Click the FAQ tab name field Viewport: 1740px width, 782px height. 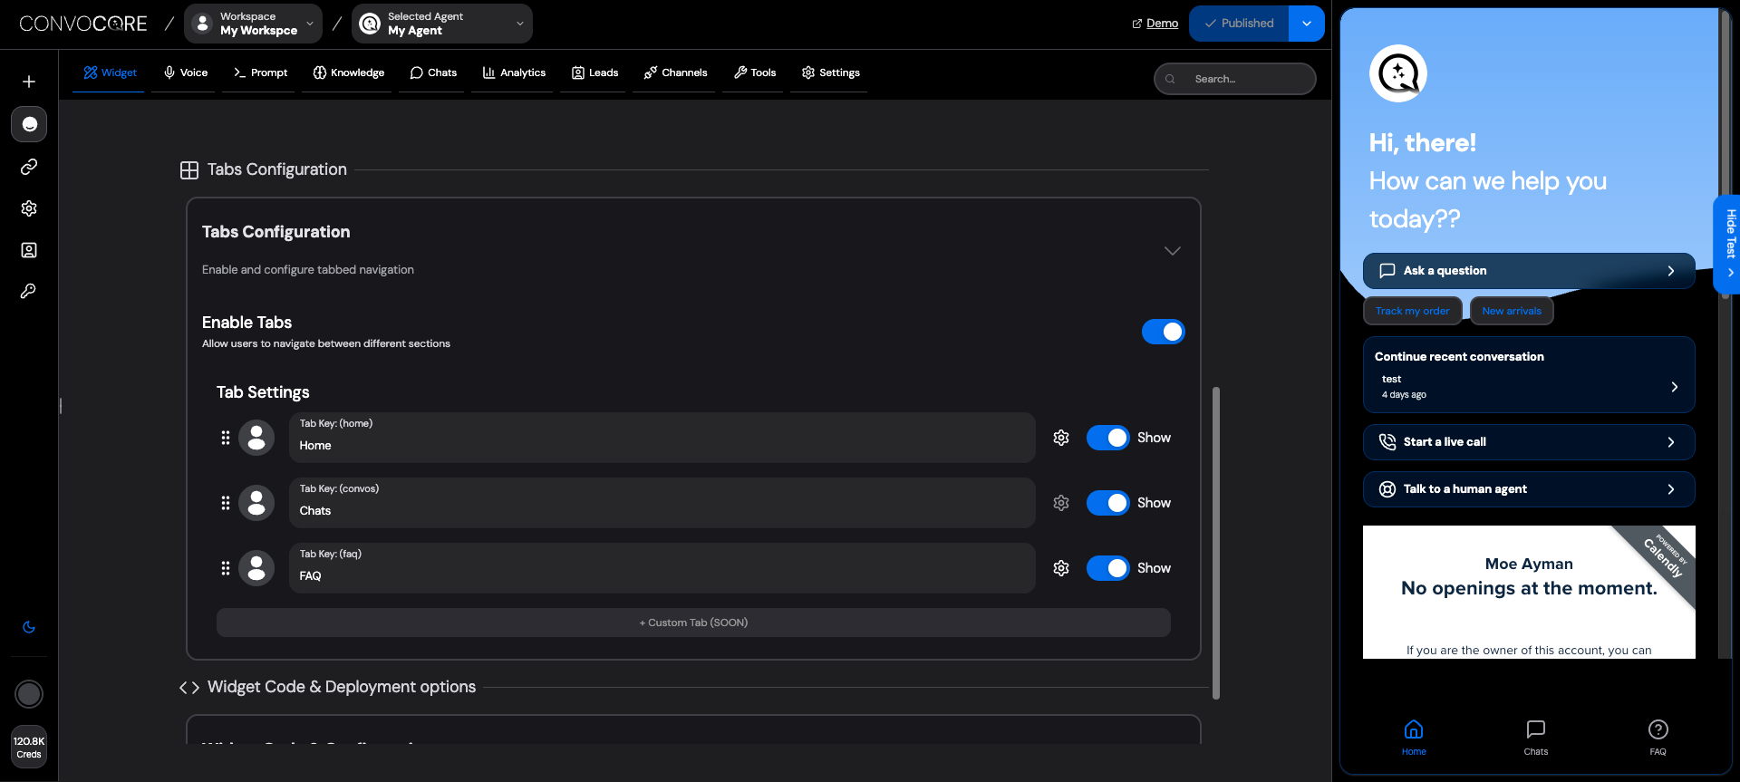click(x=662, y=568)
